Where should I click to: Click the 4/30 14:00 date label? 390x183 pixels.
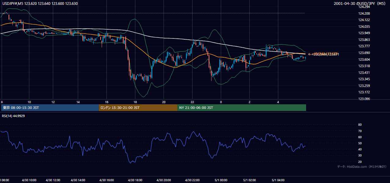(x=78, y=180)
